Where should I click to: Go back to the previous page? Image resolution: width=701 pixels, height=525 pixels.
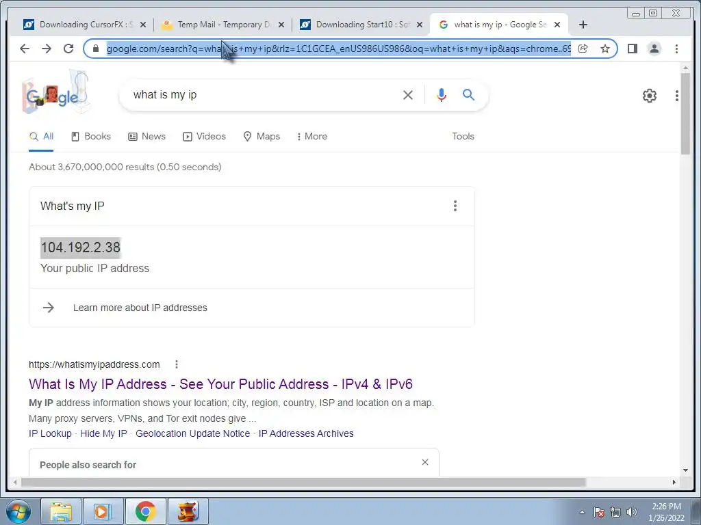point(25,49)
